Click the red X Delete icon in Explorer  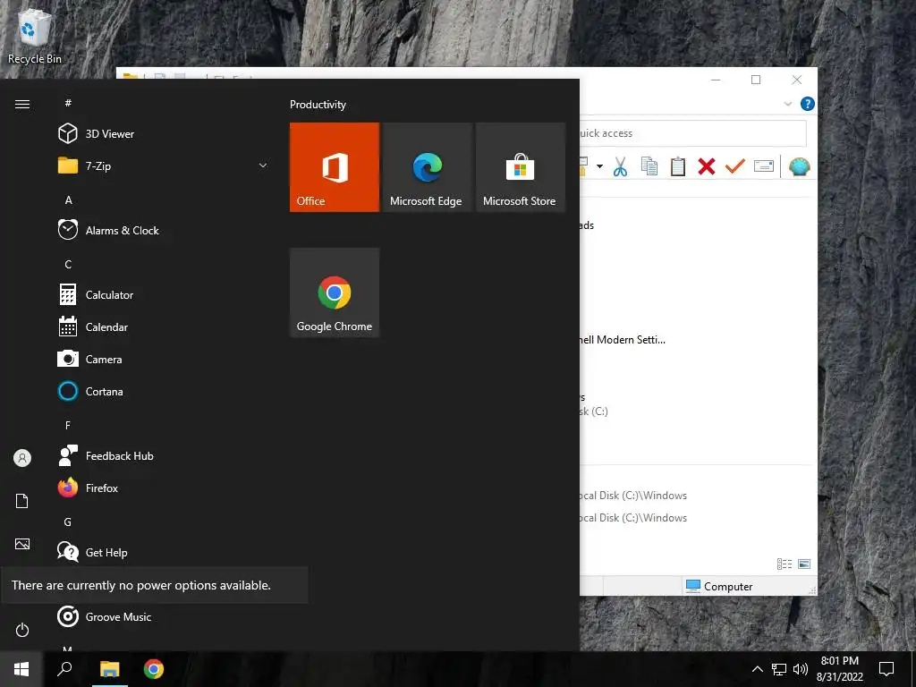coord(707,167)
